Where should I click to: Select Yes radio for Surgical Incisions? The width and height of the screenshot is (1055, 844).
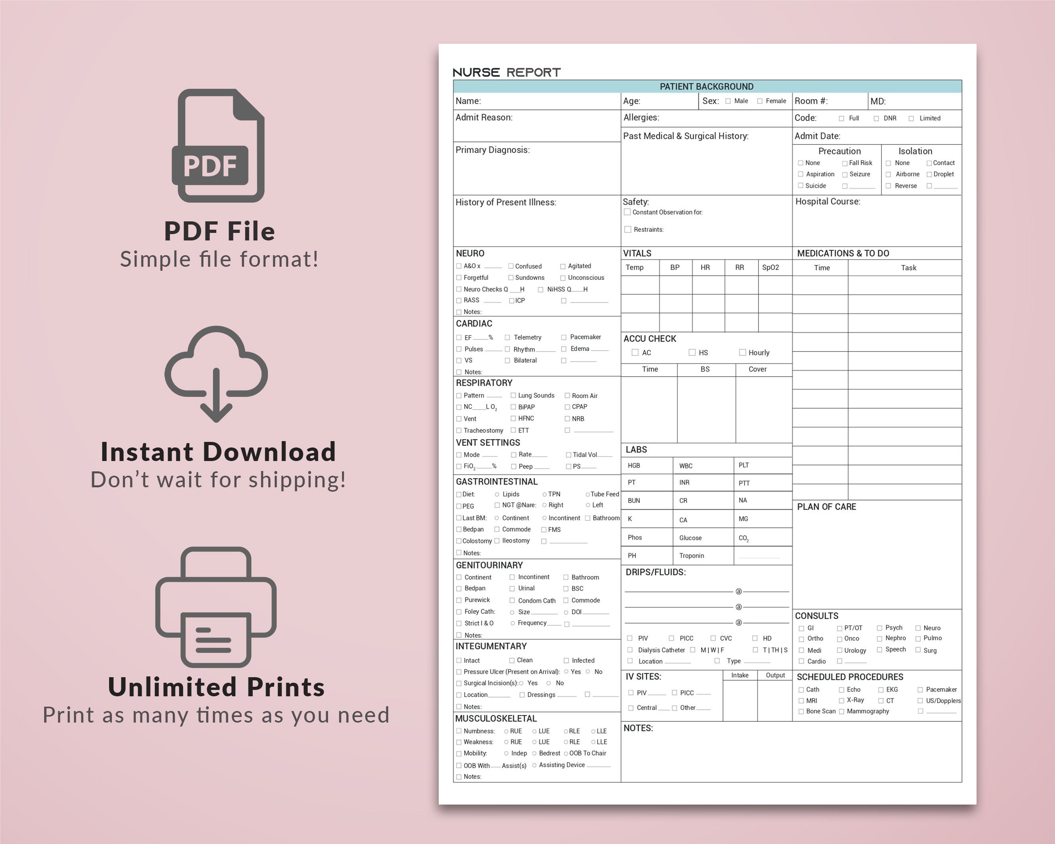pos(521,683)
